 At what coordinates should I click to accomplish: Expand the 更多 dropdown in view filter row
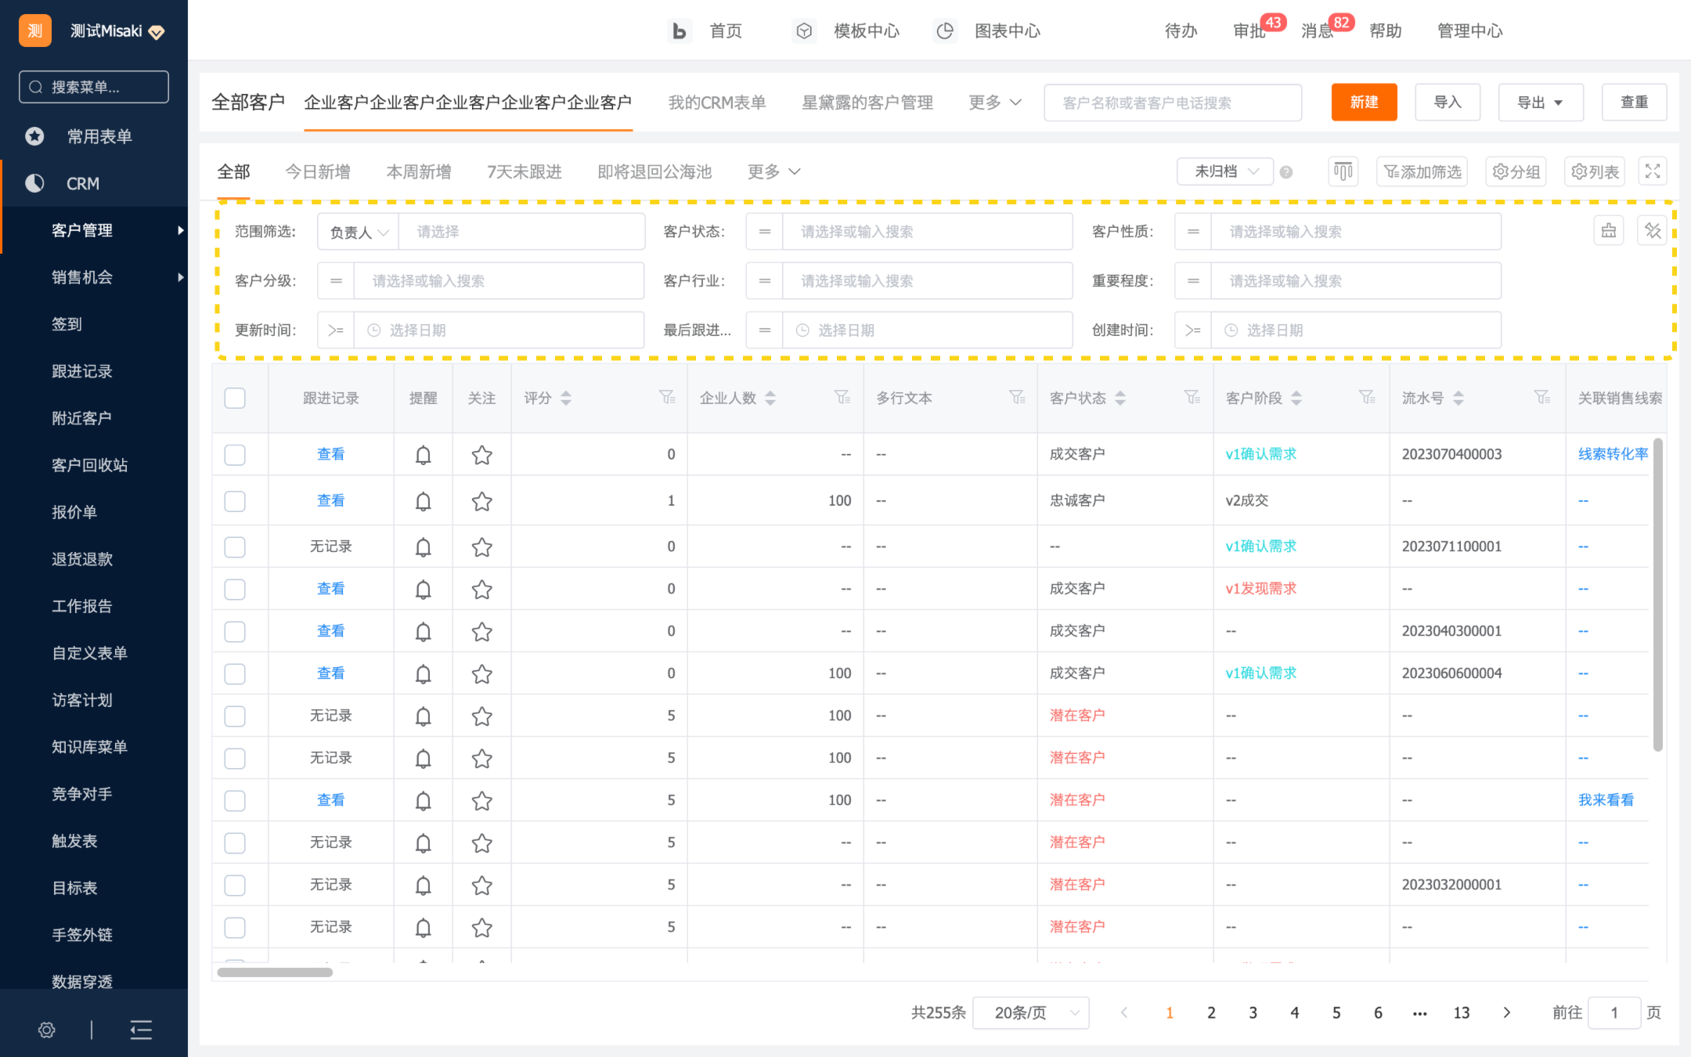pos(774,171)
